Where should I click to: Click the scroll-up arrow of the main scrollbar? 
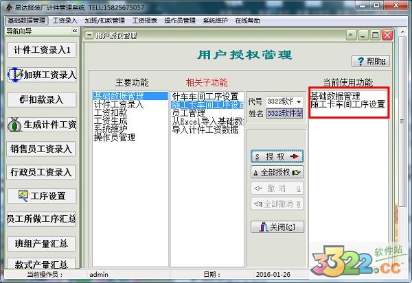click(x=402, y=32)
